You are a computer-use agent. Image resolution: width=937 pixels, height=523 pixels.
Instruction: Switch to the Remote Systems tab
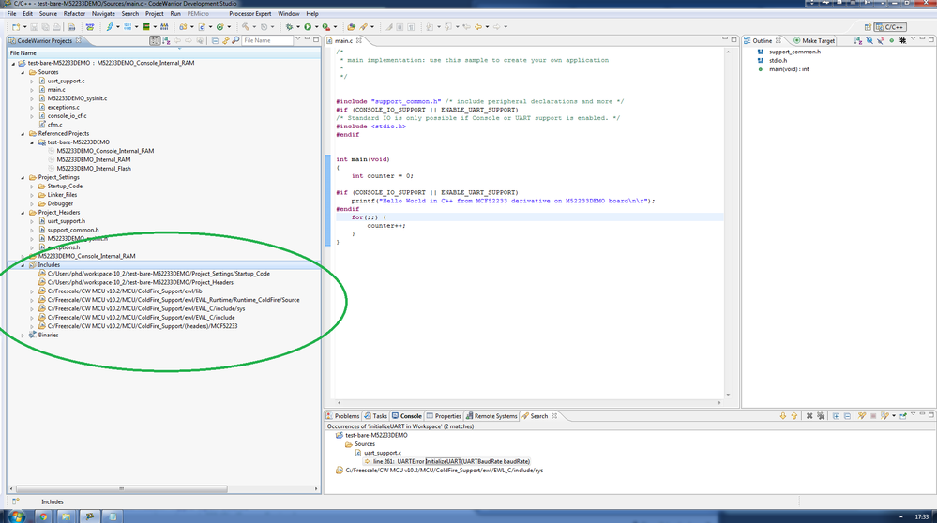pyautogui.click(x=491, y=416)
